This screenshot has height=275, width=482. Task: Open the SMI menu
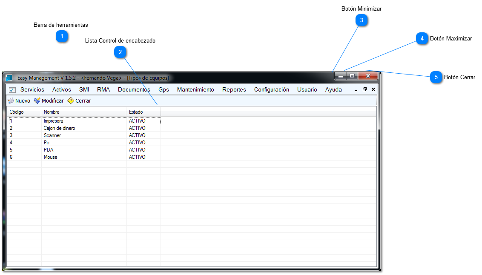84,90
